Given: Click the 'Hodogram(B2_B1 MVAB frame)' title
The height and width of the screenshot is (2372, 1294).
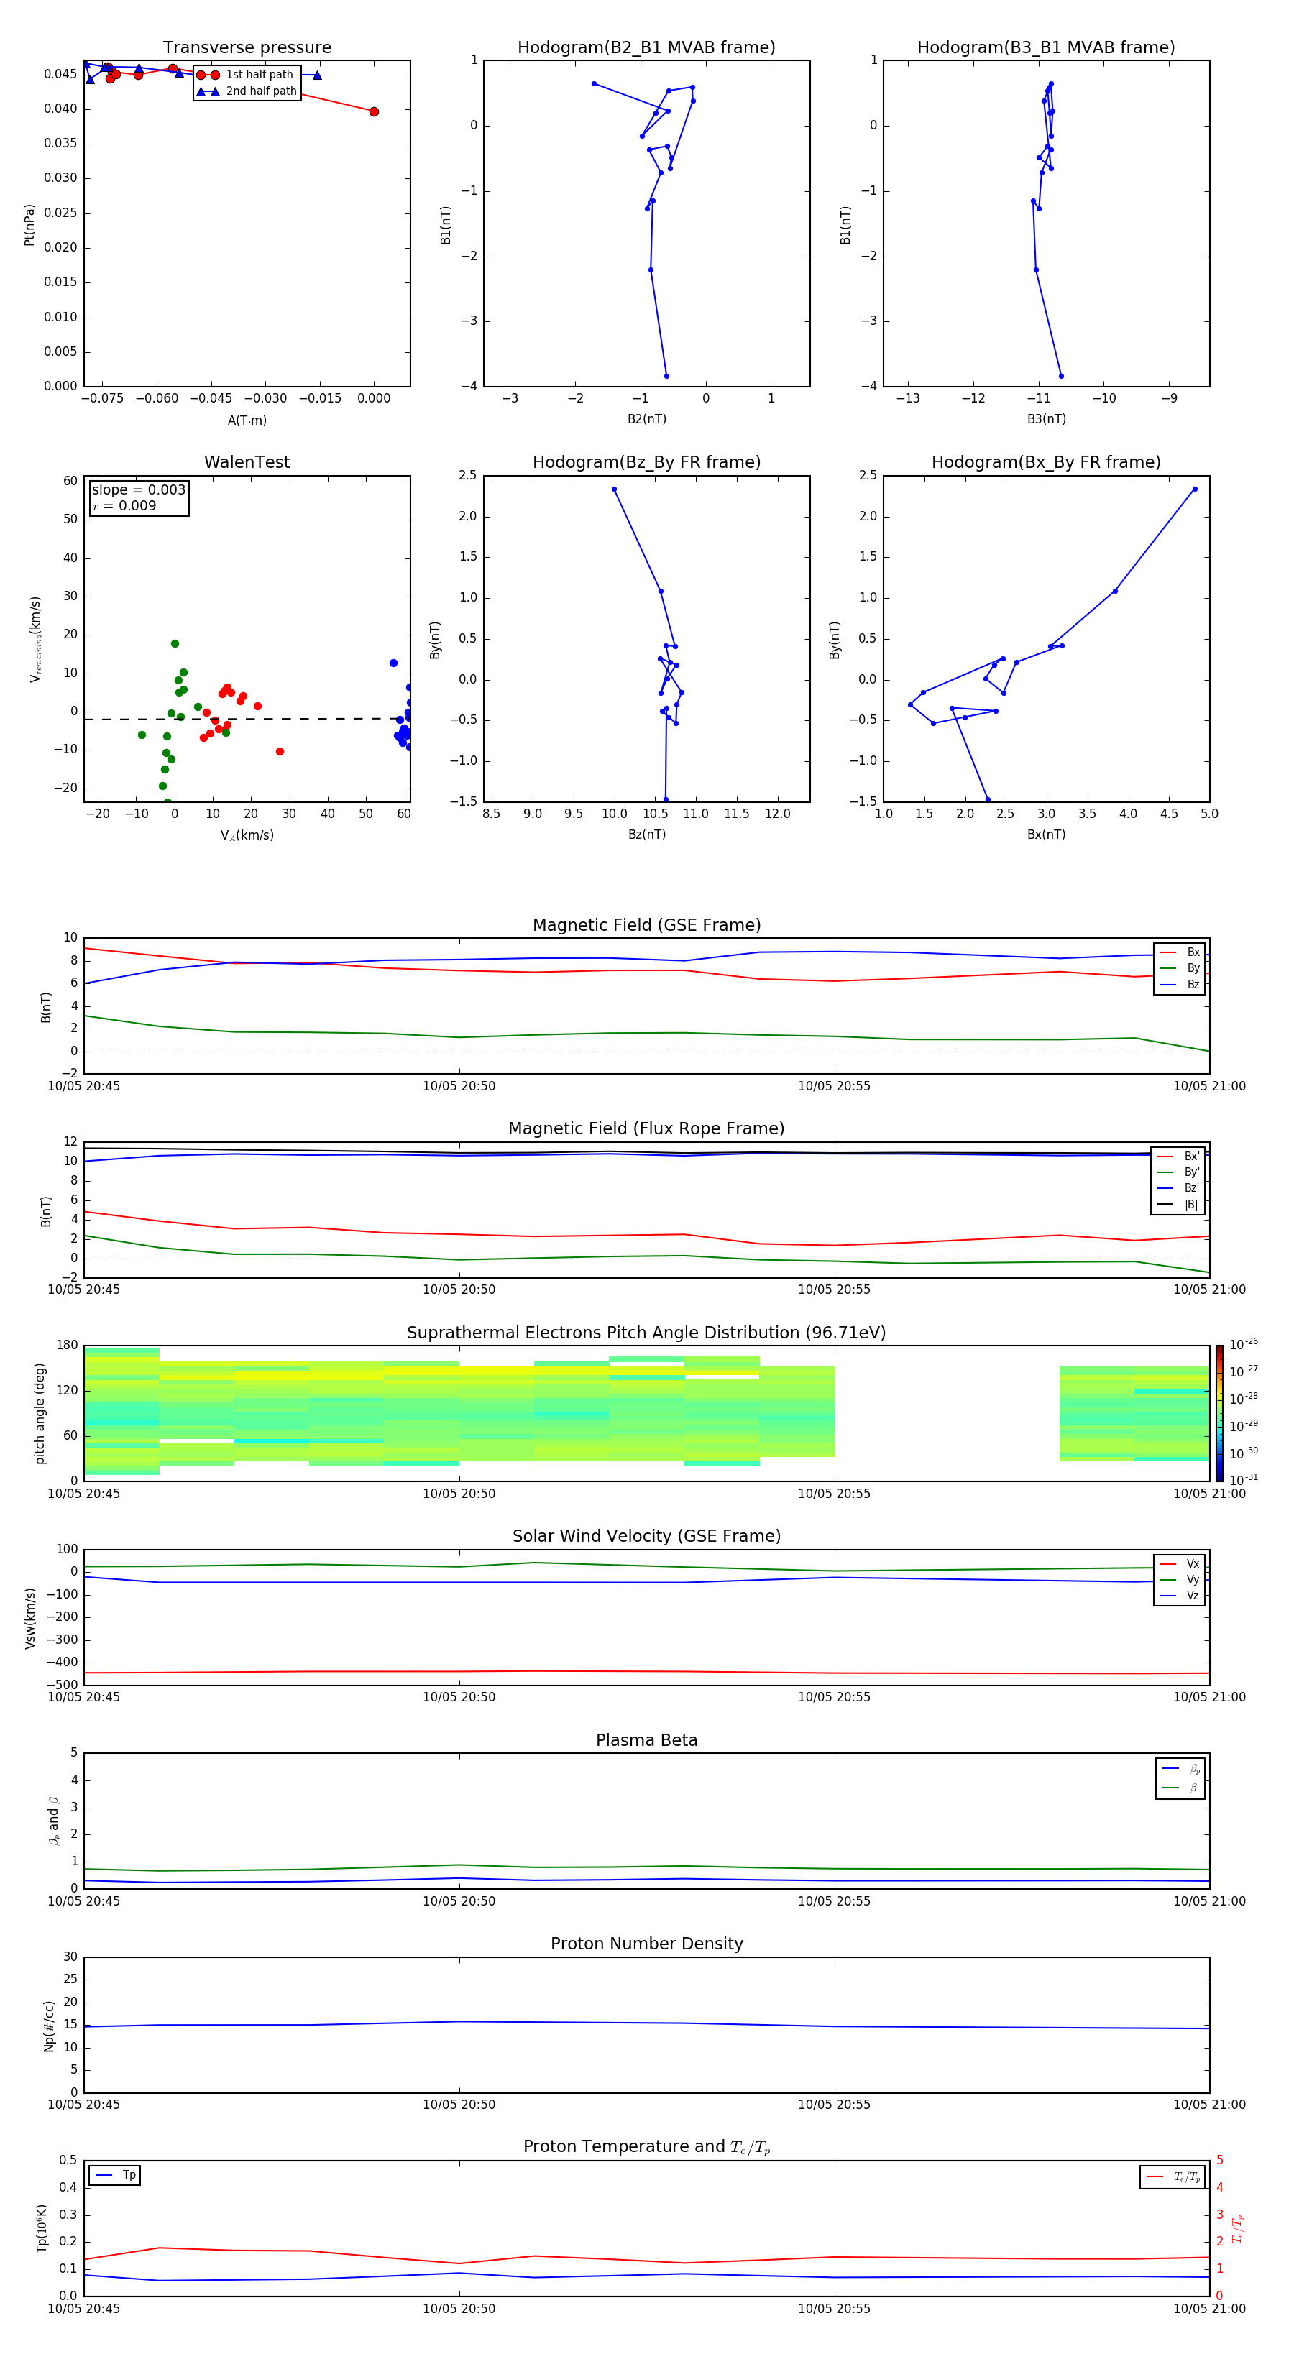Looking at the screenshot, I should click(646, 48).
